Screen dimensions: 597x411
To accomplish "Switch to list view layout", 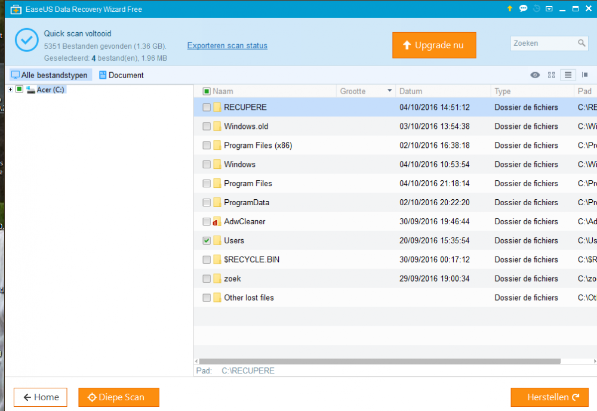I will click(x=568, y=75).
